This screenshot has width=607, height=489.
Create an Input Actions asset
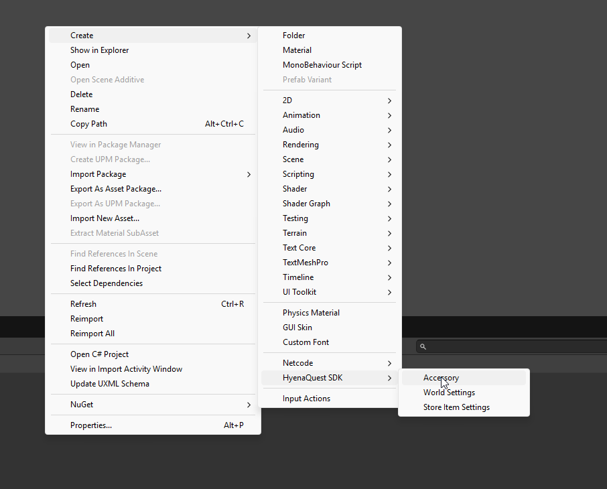[330, 399]
